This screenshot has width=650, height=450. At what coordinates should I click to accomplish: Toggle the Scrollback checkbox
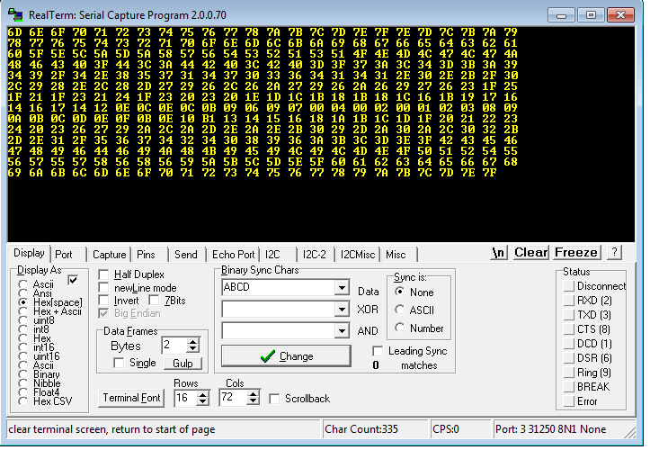click(x=276, y=399)
